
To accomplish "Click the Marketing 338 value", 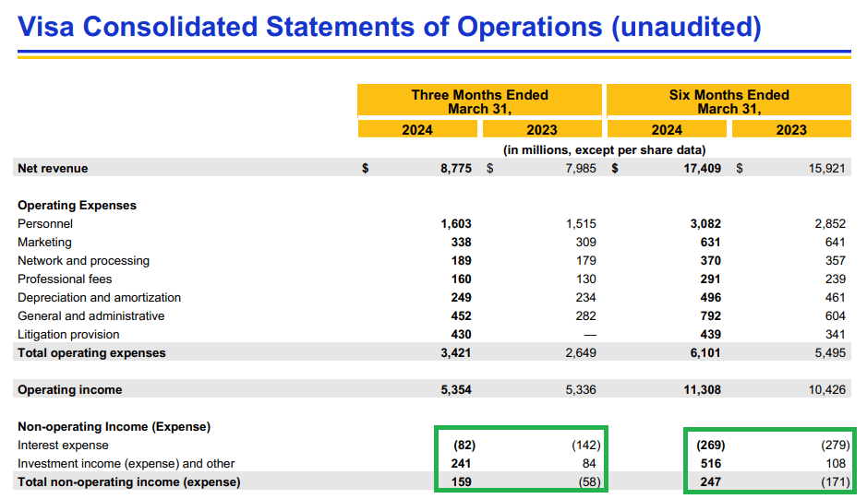I will coord(461,242).
